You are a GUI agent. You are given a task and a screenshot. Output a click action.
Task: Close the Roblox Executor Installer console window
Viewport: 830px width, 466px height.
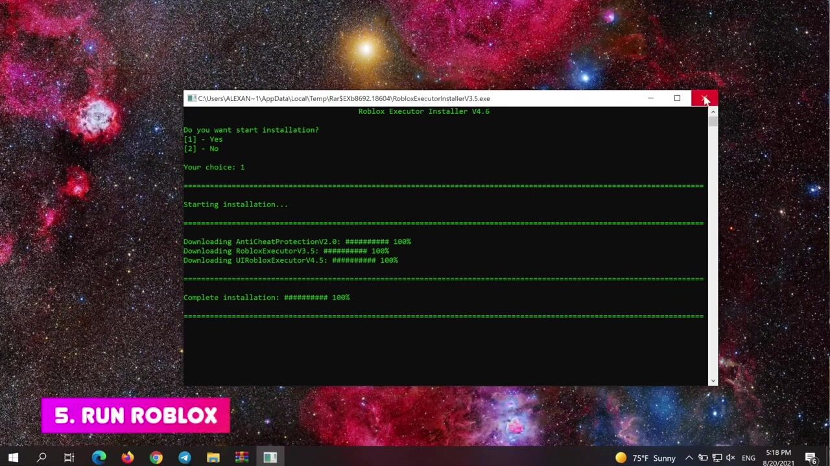click(x=704, y=98)
